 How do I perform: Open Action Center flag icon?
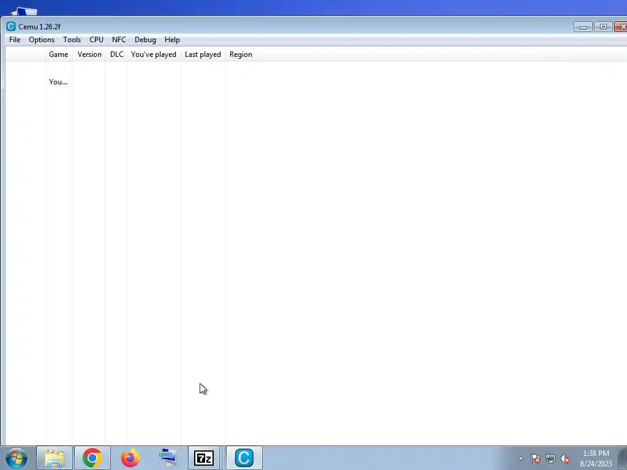536,458
